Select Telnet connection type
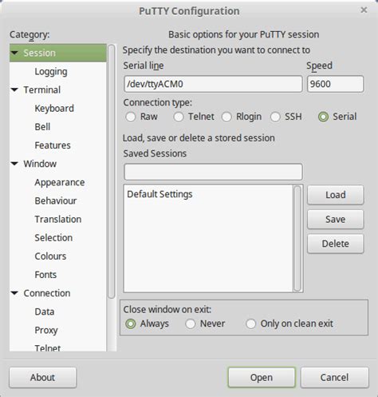Viewport: 378px width, 397px height. [179, 117]
